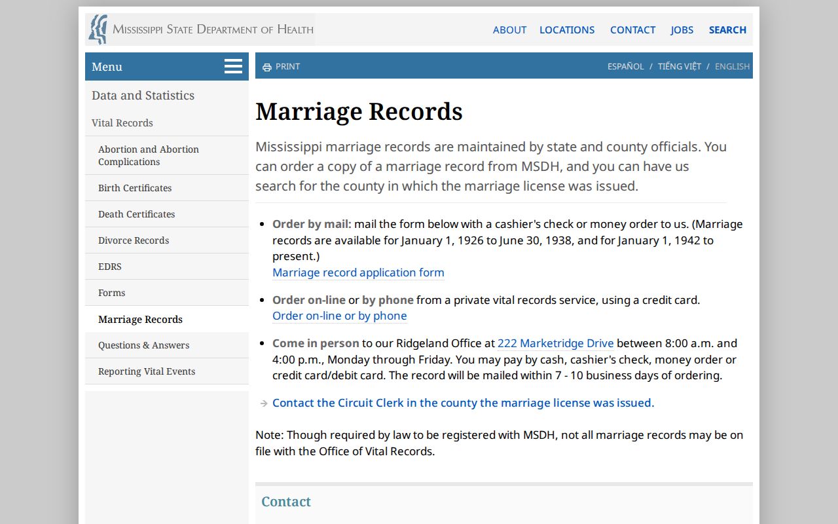Click the printer icon beside PRINT
This screenshot has height=524, width=838.
tap(267, 67)
